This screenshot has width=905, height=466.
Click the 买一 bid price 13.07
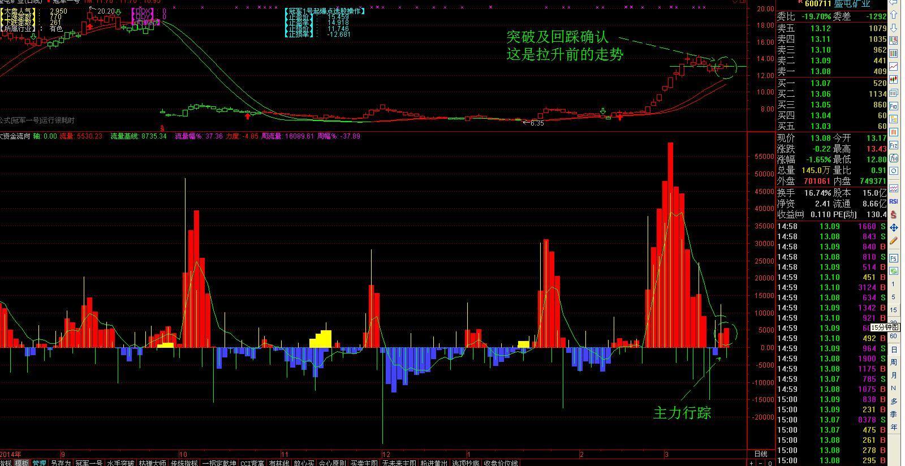[x=820, y=83]
